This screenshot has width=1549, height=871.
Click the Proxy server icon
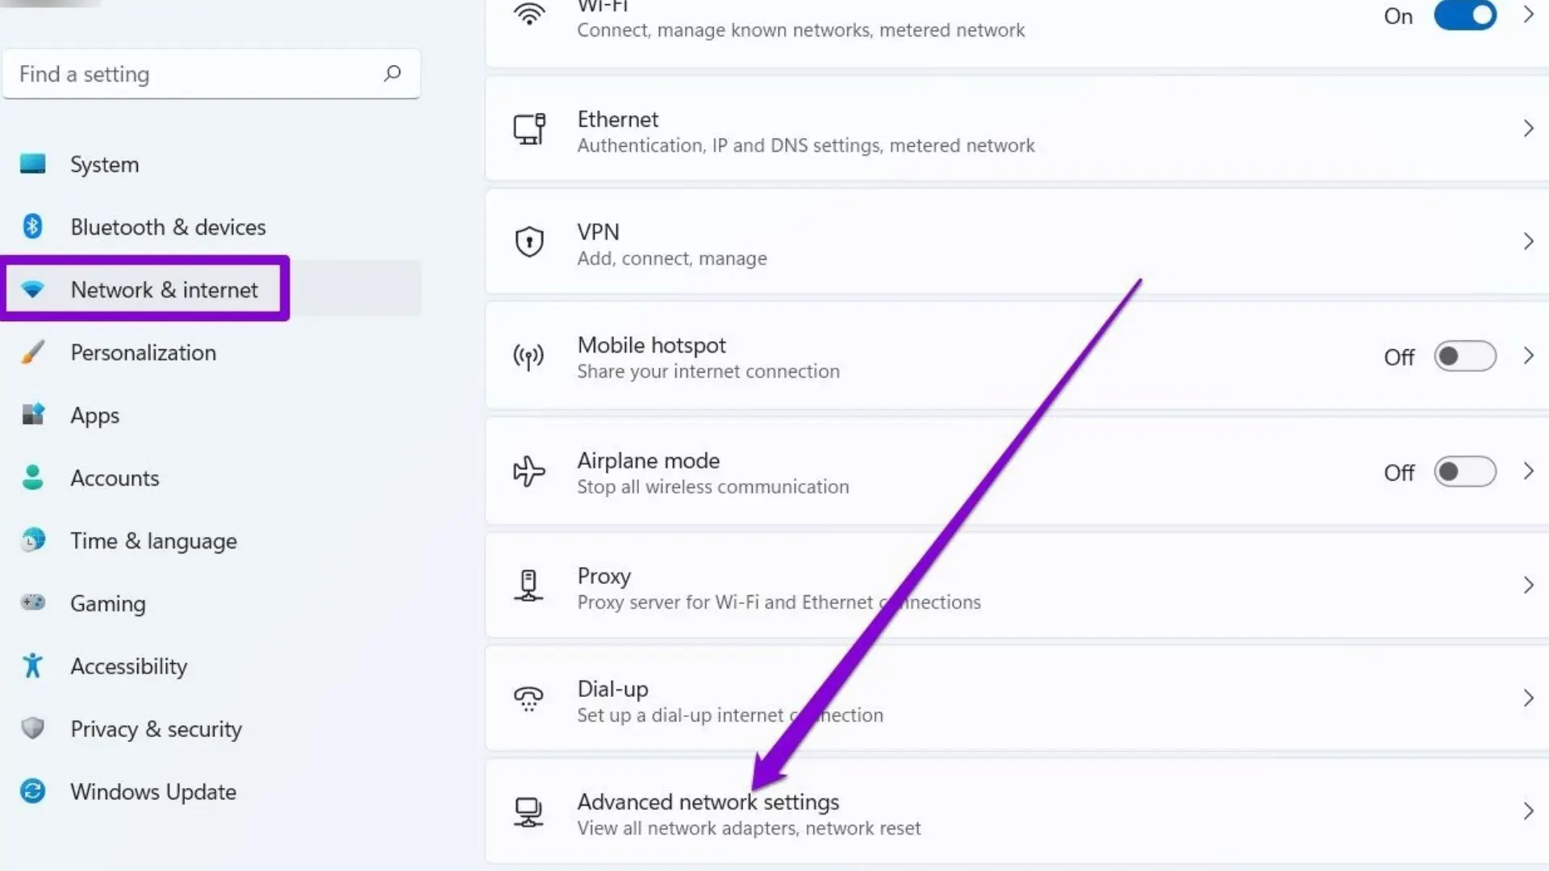coord(529,586)
